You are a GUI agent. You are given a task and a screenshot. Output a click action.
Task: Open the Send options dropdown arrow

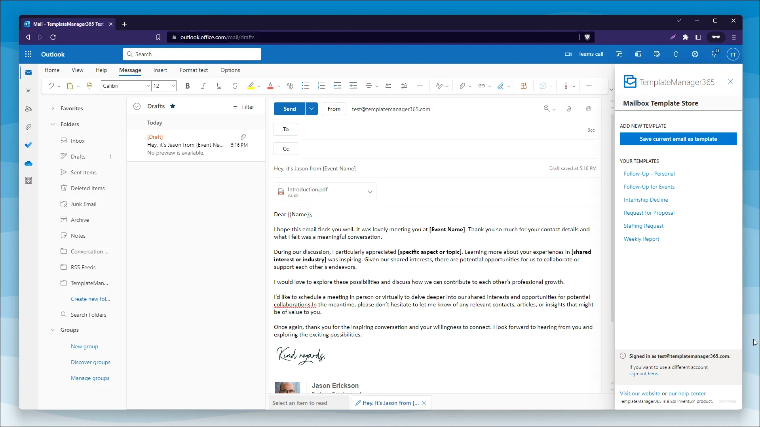point(312,109)
